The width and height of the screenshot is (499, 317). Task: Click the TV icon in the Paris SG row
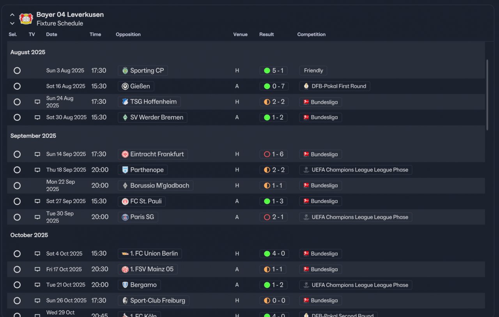[37, 217]
